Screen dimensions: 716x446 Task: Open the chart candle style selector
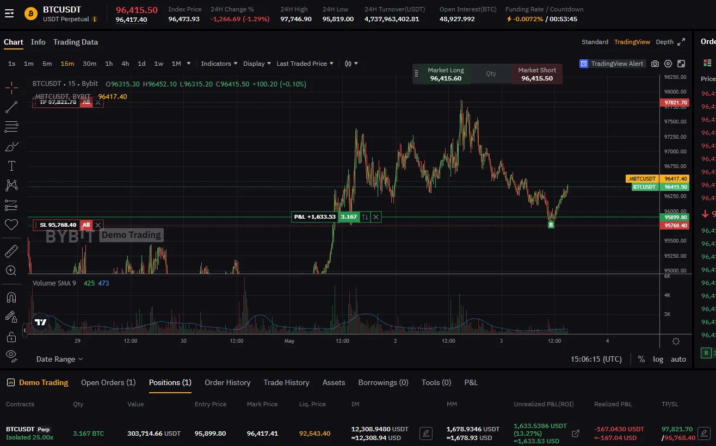(x=351, y=64)
